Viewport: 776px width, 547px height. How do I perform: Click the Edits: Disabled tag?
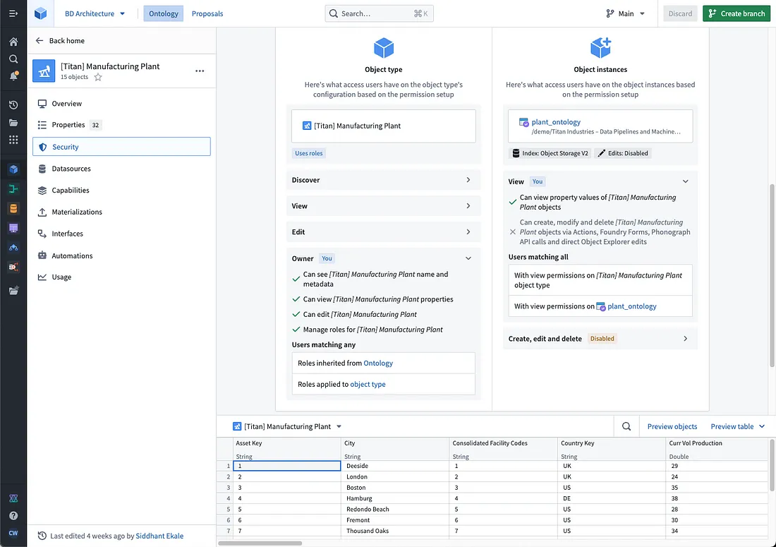pyautogui.click(x=623, y=153)
